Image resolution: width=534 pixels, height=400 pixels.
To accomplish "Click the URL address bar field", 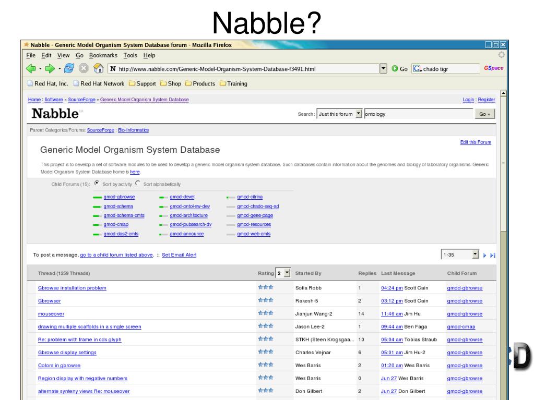I will tap(244, 69).
